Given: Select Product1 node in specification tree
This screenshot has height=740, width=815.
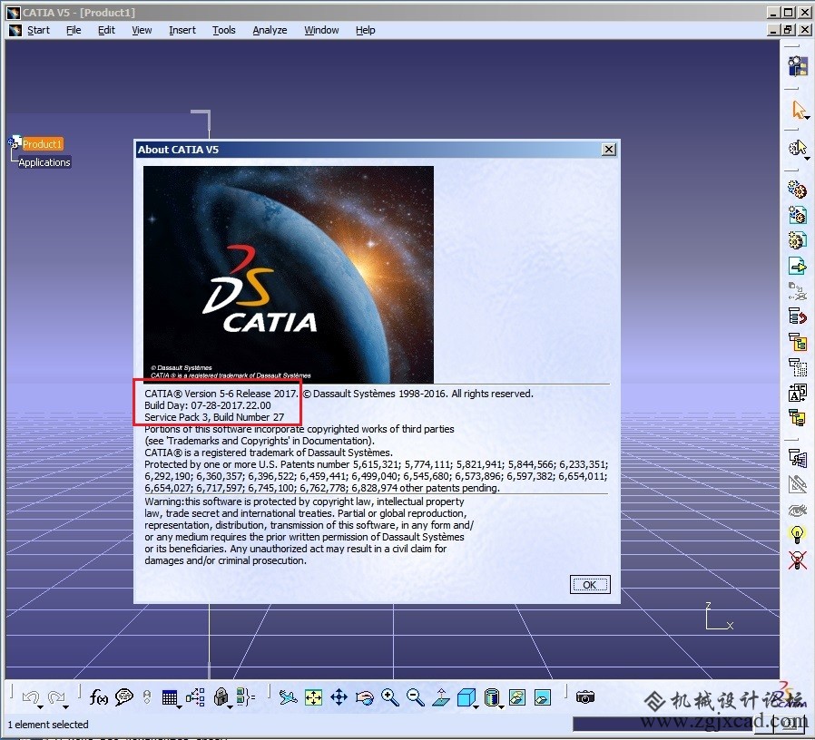Looking at the screenshot, I should 43,144.
